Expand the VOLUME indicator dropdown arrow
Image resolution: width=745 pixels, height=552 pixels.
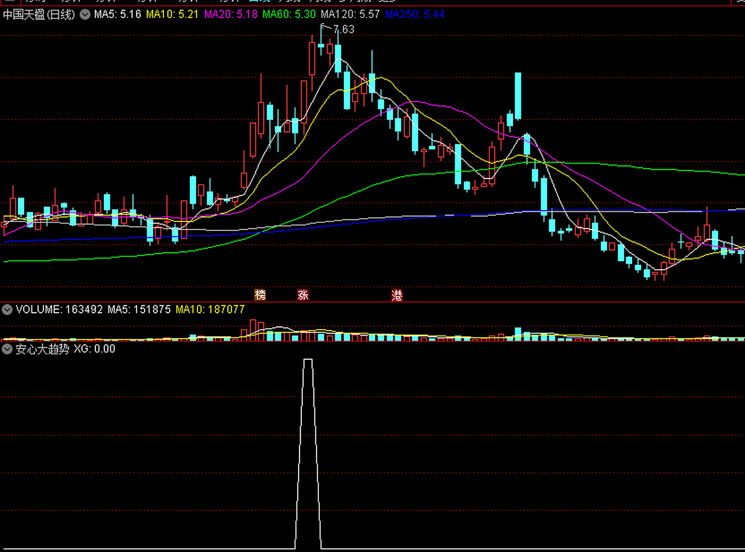tap(7, 309)
